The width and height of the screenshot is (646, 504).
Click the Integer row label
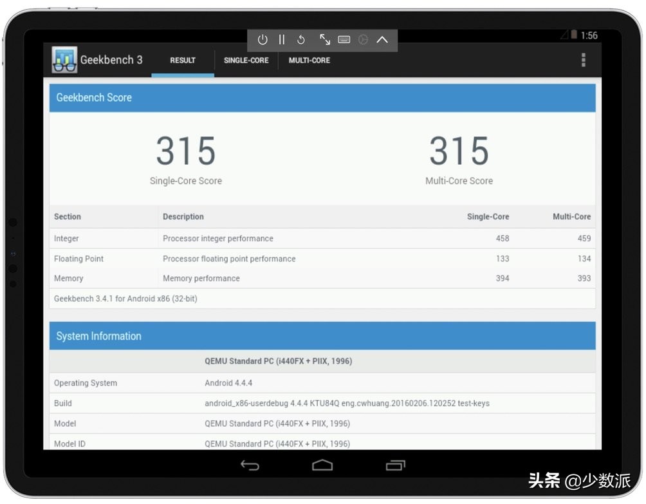[66, 239]
